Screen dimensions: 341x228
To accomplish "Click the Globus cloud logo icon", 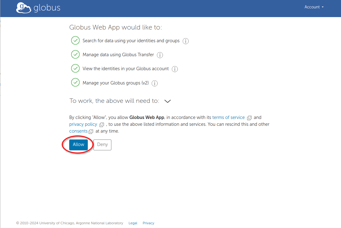I will pyautogui.click(x=24, y=8).
